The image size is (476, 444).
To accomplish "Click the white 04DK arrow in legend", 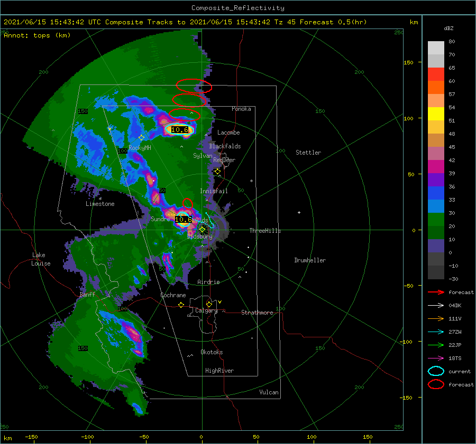I will [436, 306].
